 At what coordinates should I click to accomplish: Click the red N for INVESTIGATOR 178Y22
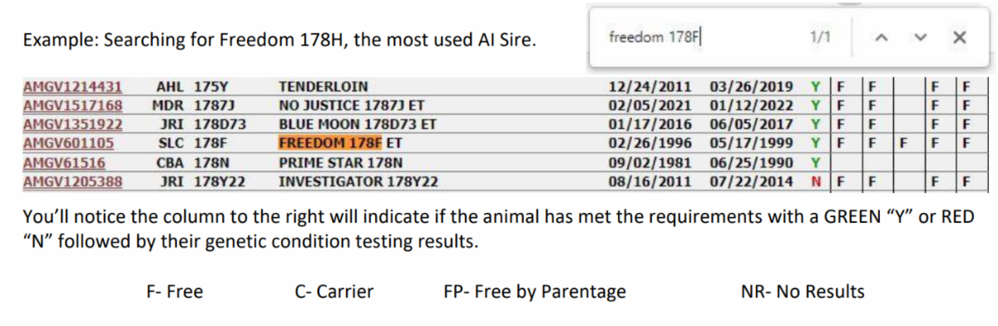(814, 181)
